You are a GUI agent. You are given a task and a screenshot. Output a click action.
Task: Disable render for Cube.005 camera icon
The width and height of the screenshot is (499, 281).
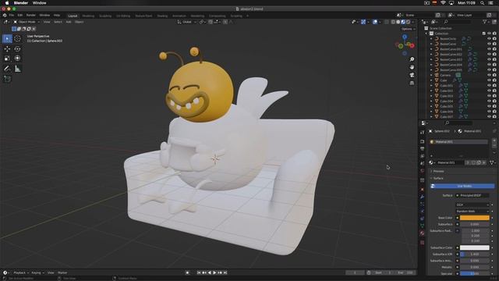(494, 106)
